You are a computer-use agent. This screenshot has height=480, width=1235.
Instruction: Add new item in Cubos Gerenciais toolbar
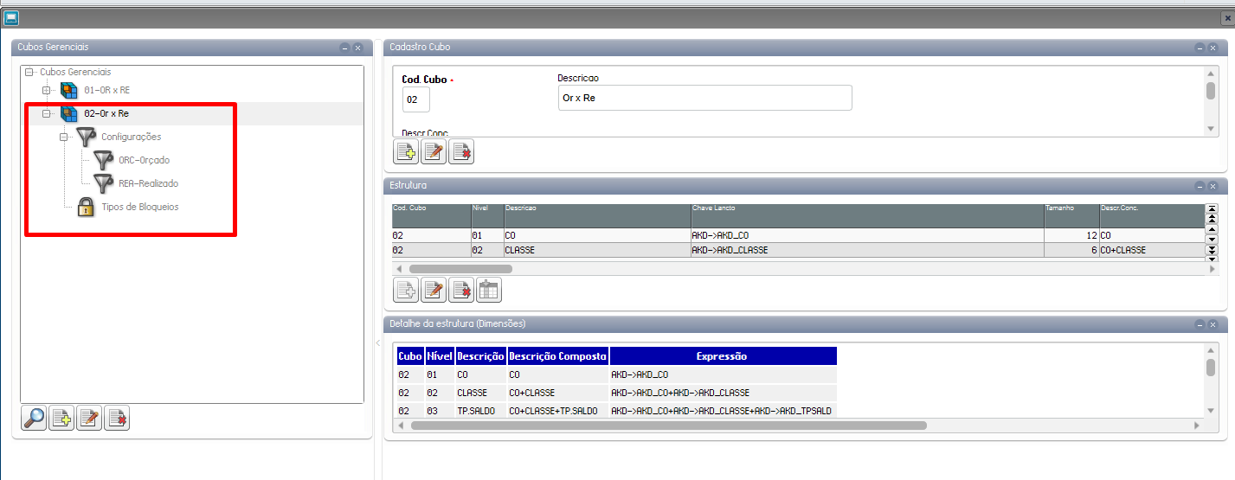coord(61,419)
